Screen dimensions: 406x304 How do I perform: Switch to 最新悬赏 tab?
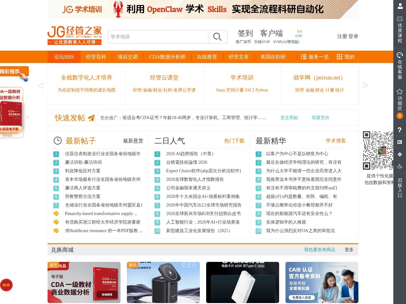[x=133, y=141]
